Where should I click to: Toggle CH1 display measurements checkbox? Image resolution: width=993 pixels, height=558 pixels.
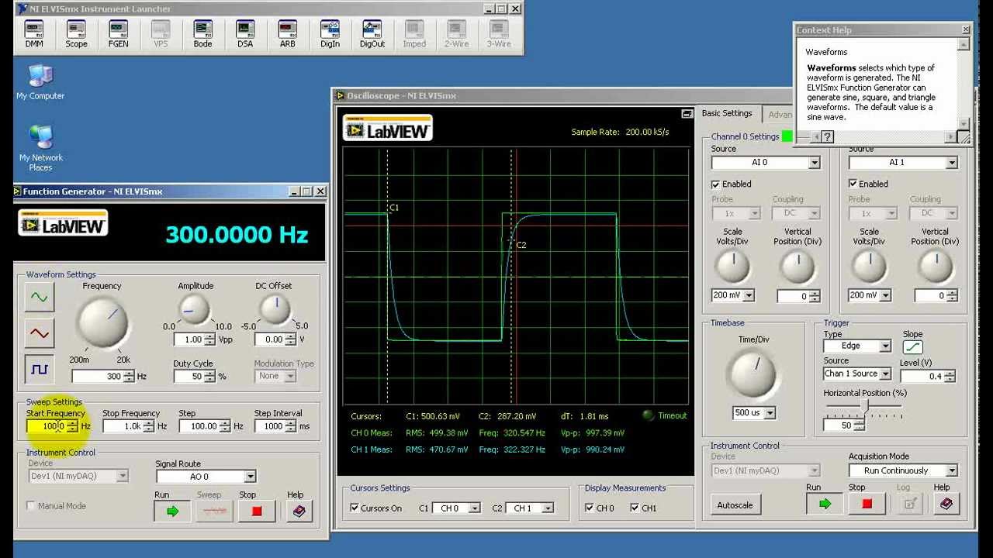635,508
